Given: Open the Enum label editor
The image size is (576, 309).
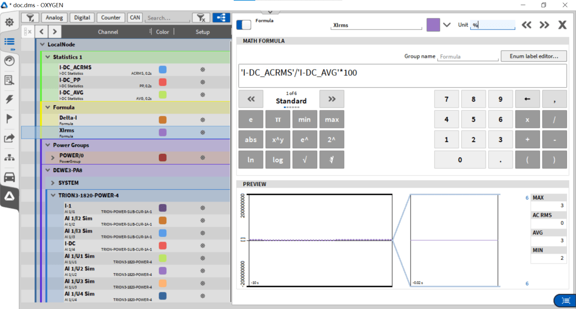Looking at the screenshot, I should 534,56.
